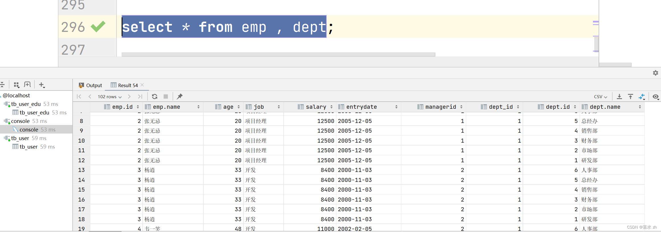Screen dimensions: 661x232
Task: Open the 102 rows page size dropdown
Action: coord(110,97)
